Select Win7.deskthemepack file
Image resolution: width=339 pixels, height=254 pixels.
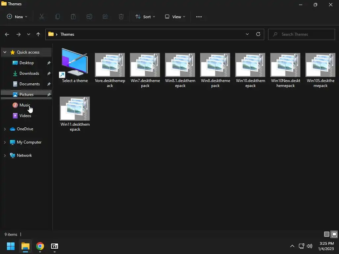[145, 70]
